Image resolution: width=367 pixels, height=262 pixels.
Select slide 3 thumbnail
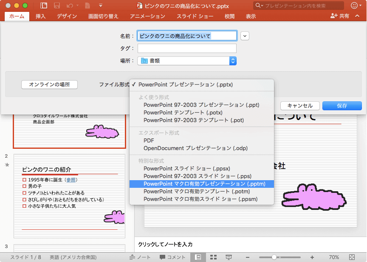coord(69,248)
